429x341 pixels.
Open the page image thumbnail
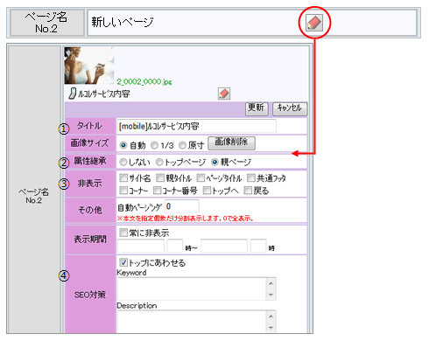(89, 66)
